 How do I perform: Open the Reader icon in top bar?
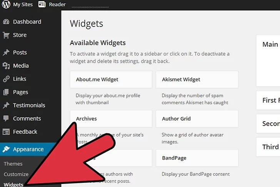point(42,4)
